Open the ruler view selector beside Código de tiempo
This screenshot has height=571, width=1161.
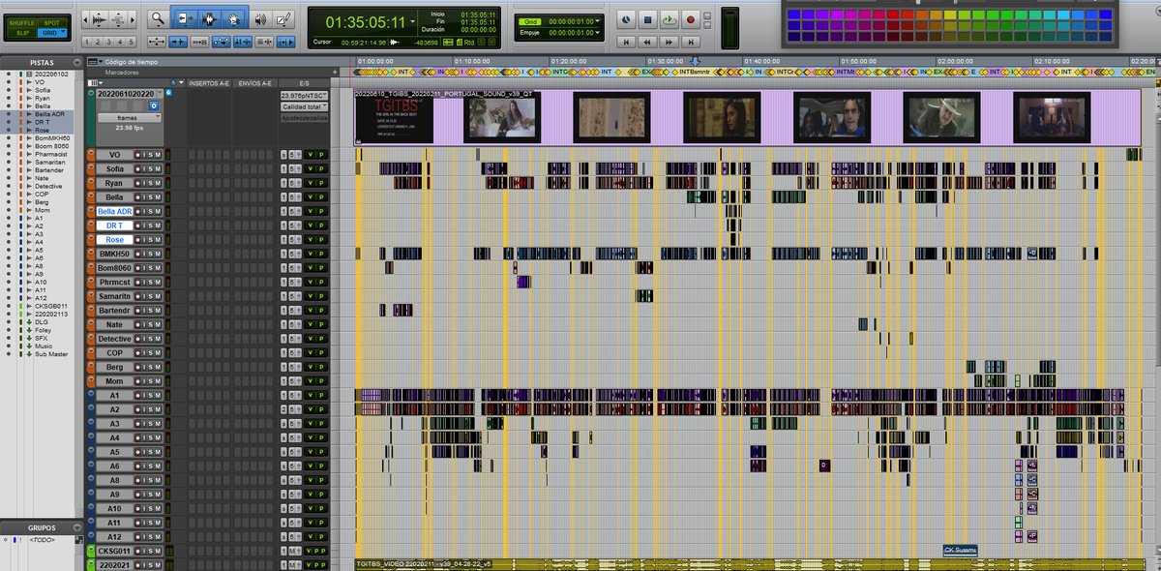95,62
